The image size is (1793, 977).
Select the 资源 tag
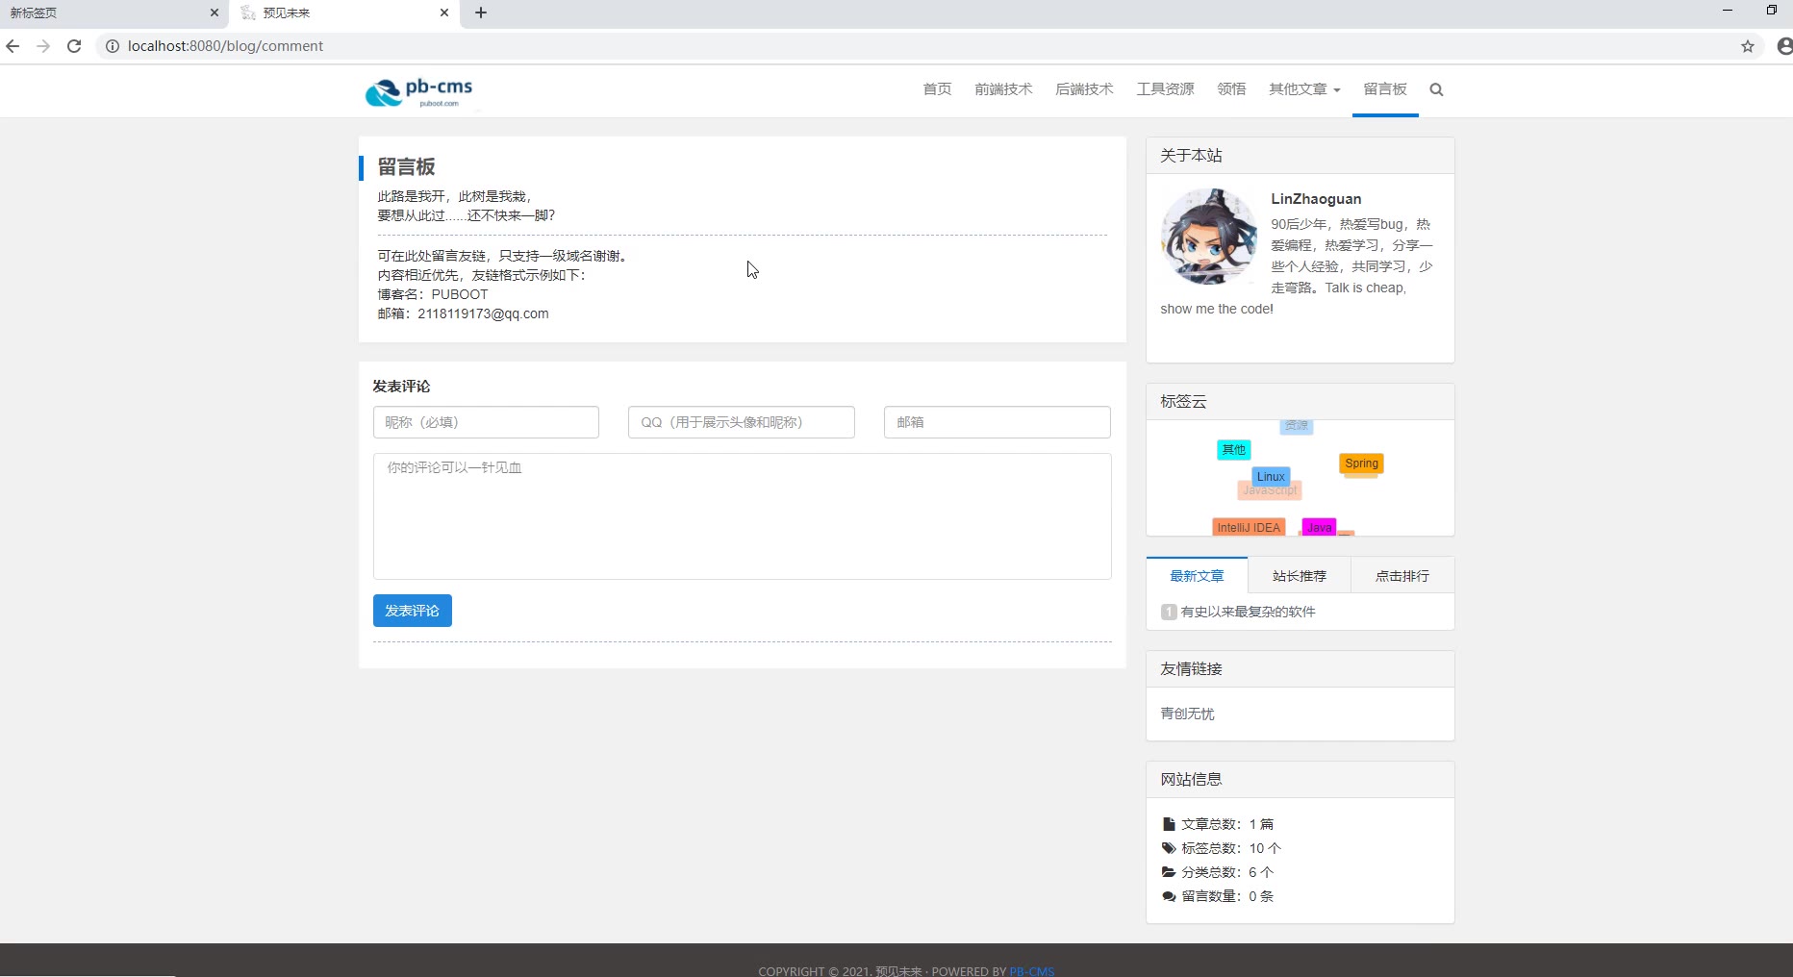(1297, 425)
